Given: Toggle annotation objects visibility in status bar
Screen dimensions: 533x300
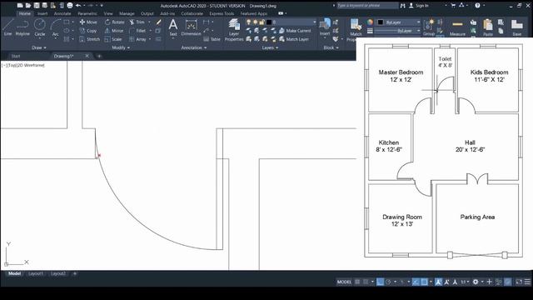Looking at the screenshot, I should coord(439,282).
